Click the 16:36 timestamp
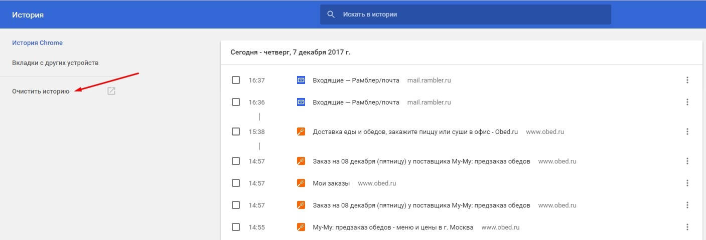The height and width of the screenshot is (240, 706). [x=256, y=102]
